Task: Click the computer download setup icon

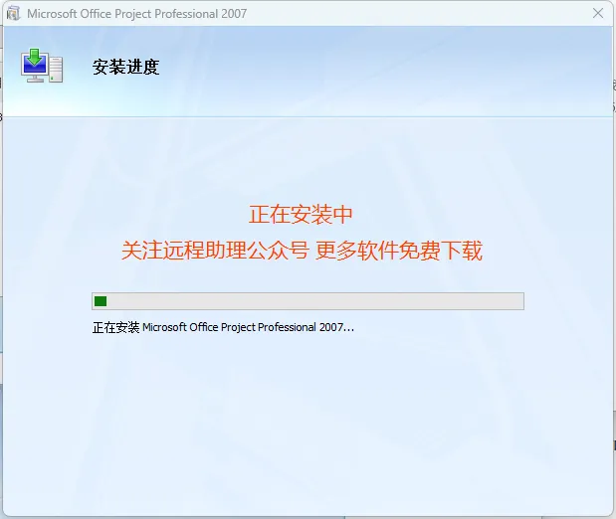Action: click(42, 66)
